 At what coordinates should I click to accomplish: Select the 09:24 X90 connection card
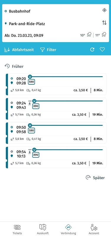[56, 109]
